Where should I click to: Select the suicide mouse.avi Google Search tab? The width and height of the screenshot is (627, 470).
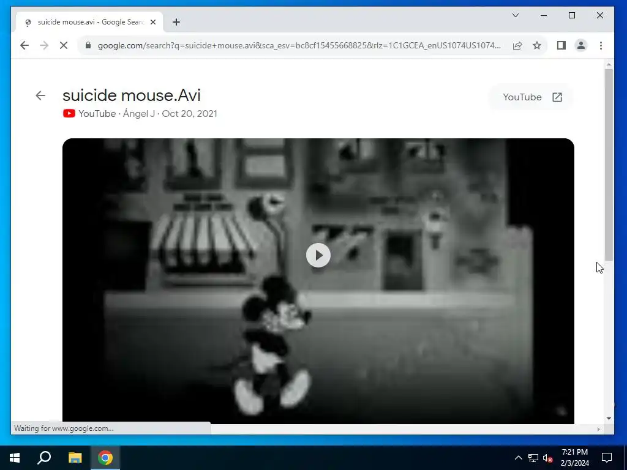89,22
